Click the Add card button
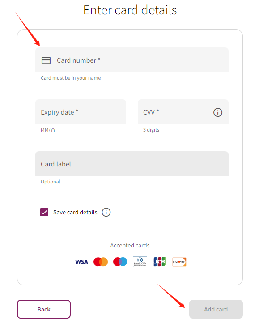The image size is (255, 332). [216, 309]
